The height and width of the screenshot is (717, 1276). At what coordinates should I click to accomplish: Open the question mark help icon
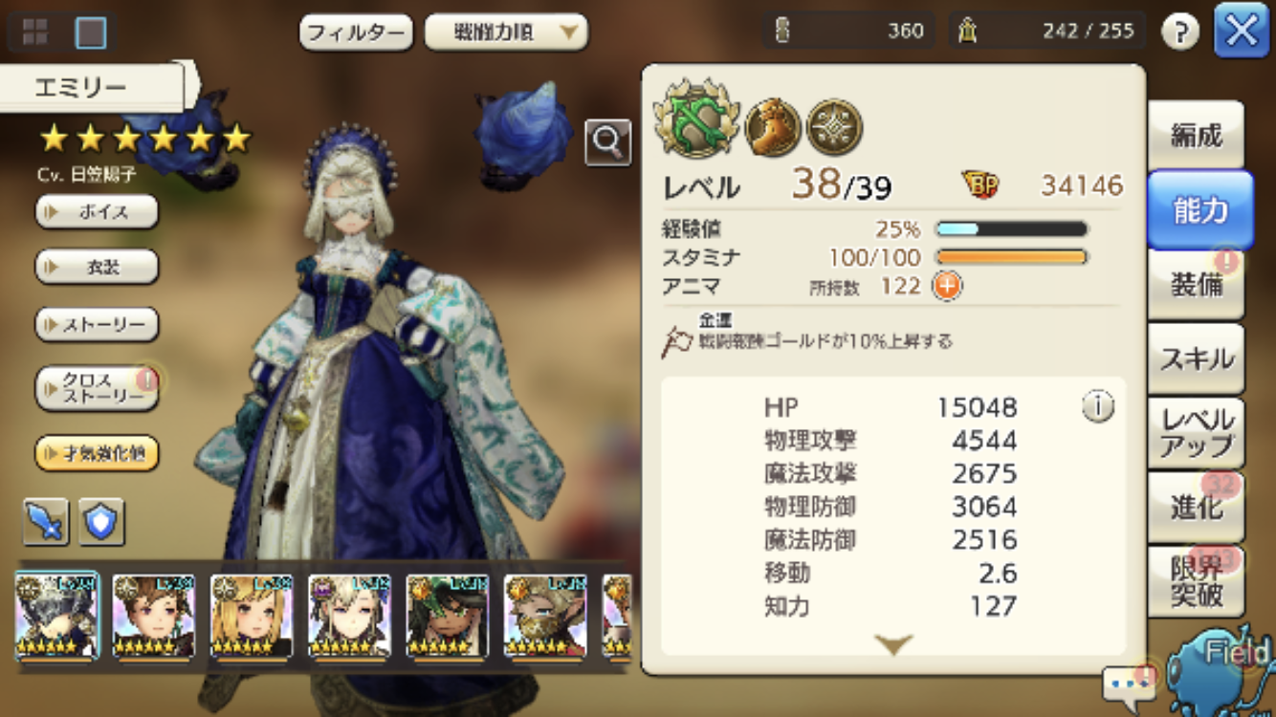pos(1180,33)
